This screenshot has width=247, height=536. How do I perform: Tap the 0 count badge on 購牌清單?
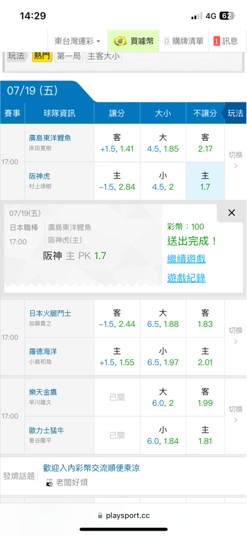click(167, 41)
